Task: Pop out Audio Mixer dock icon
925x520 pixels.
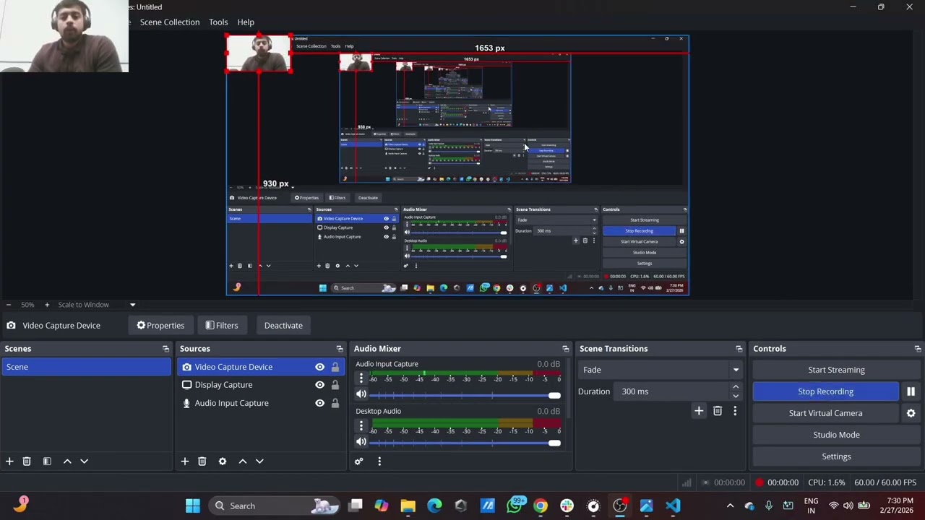Action: click(x=566, y=349)
